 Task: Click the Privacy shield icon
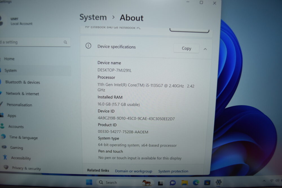6,167
